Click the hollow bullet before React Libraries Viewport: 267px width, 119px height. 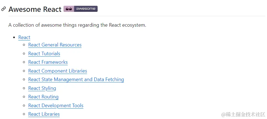24,114
